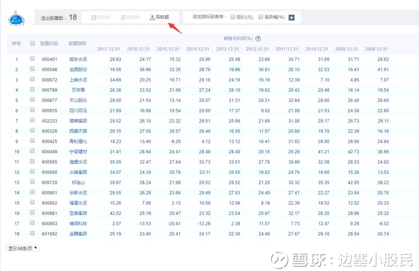Viewport: 419px width, 271px height.
Task: Open the 金隅集团 stock link
Action: click(78, 234)
